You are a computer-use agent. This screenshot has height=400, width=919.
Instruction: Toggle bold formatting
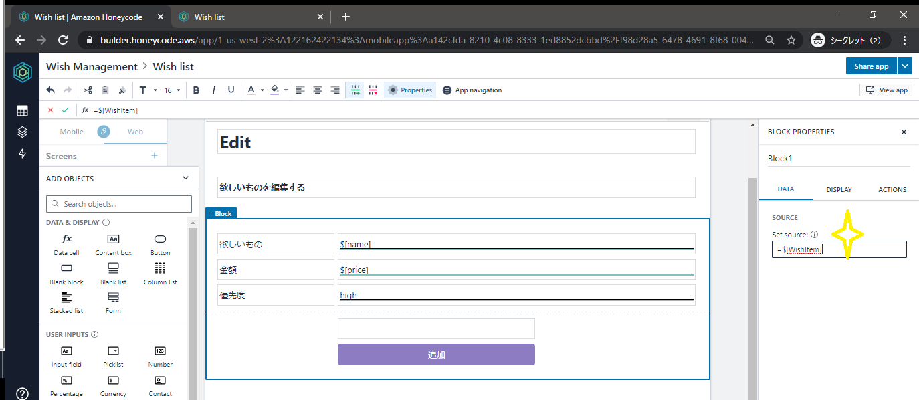(196, 90)
